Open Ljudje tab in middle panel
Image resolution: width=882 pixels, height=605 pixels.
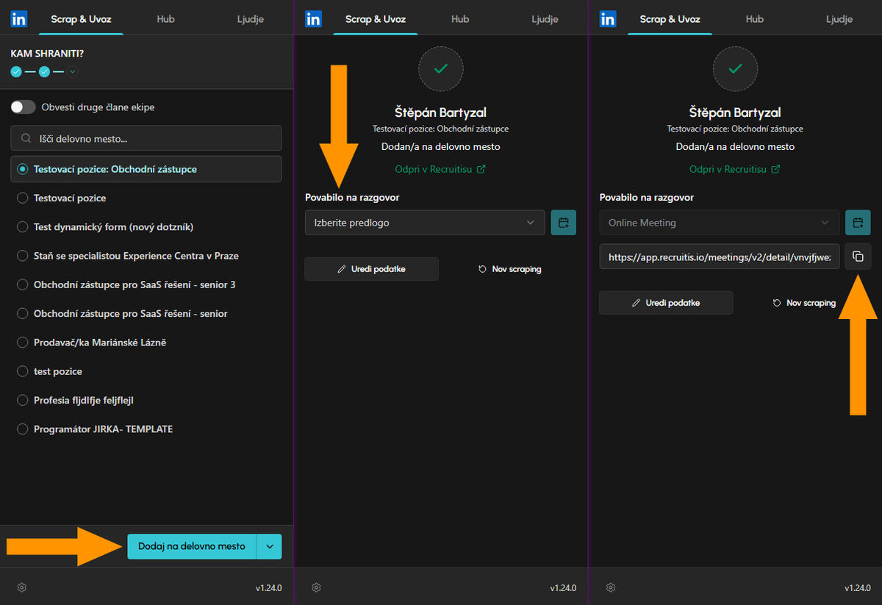[x=545, y=19]
